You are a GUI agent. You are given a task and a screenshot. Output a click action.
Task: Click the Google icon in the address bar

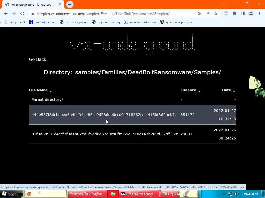(199, 13)
